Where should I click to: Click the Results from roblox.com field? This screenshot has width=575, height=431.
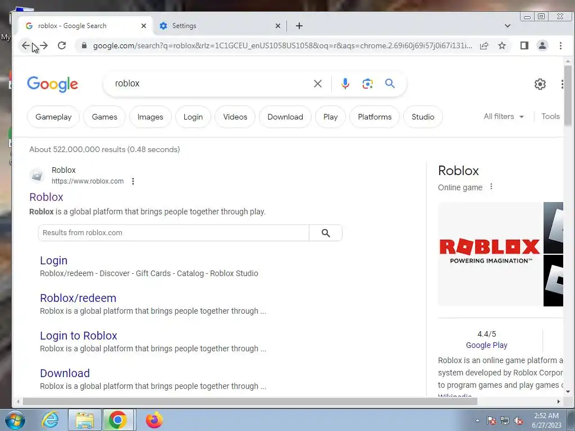click(x=174, y=233)
